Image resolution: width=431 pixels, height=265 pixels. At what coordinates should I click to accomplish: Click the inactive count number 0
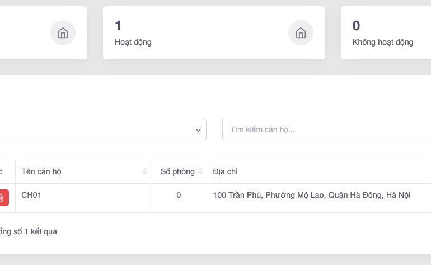356,25
